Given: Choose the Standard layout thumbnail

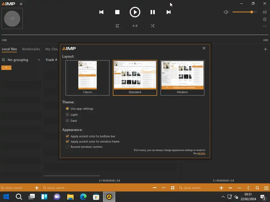Looking at the screenshot, I should pos(135,78).
